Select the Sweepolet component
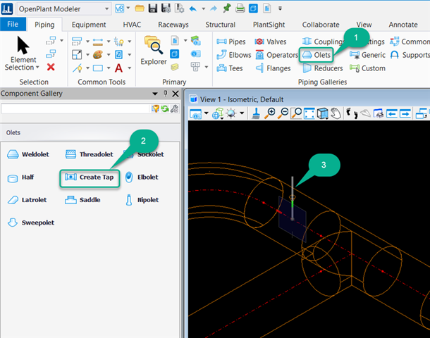The image size is (430, 338). click(30, 223)
